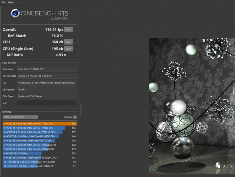Screen dimensions: 235x177
Task: Open the File menu
Action: tap(3, 2)
